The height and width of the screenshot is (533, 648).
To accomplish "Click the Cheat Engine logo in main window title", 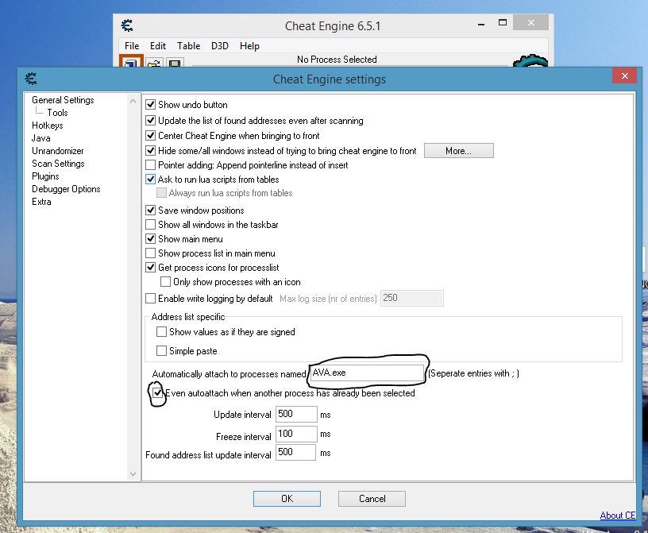I will (127, 25).
